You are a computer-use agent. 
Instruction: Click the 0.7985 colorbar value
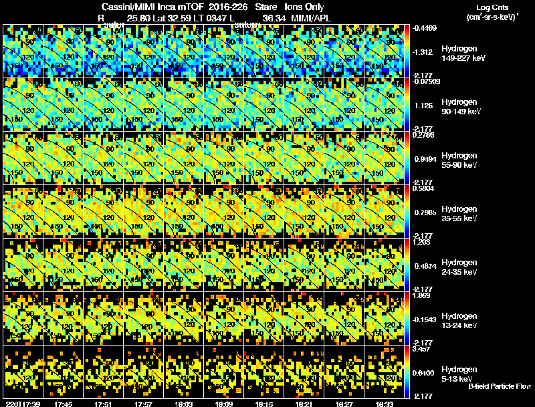425,213
